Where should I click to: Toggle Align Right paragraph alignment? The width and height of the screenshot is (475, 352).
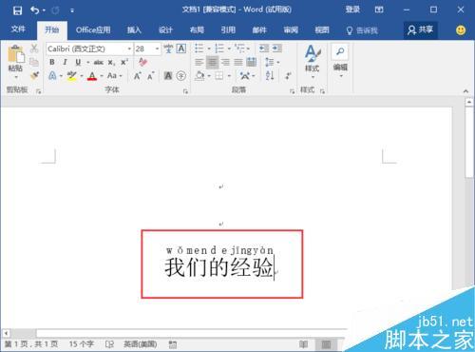(225, 62)
